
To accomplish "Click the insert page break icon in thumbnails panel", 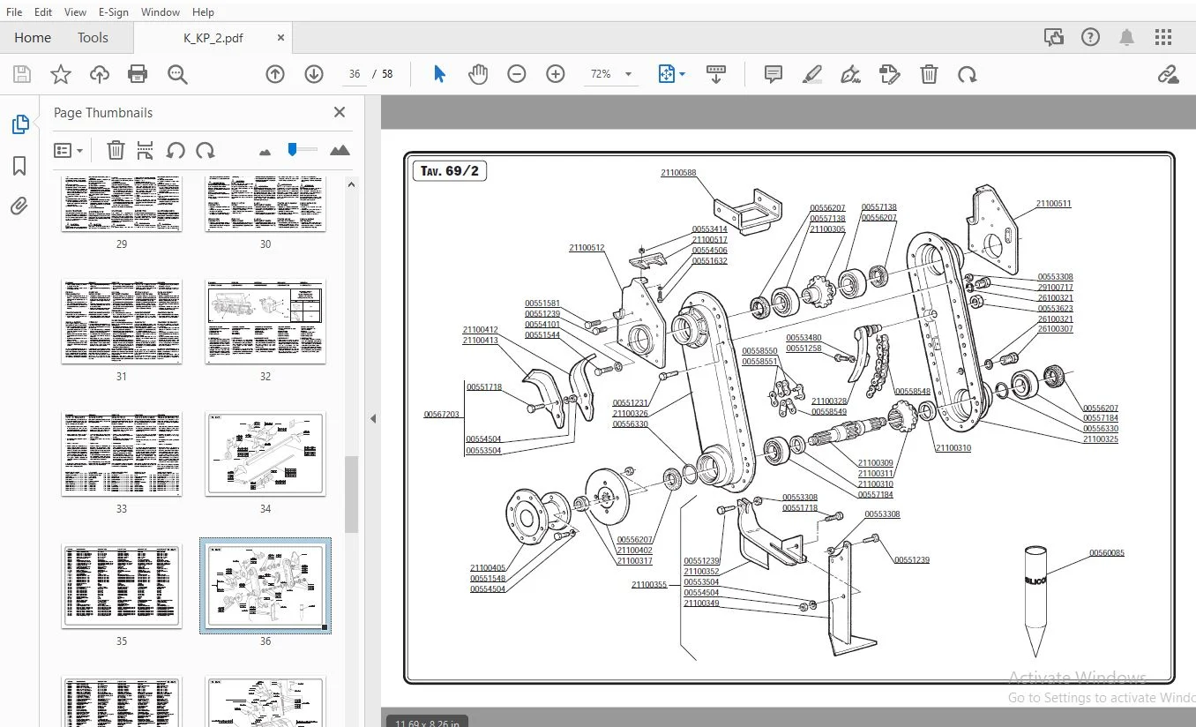I will point(146,150).
